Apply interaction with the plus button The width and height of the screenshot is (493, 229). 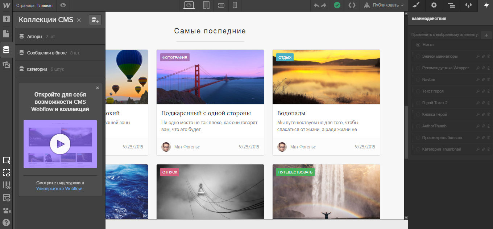pyautogui.click(x=486, y=34)
